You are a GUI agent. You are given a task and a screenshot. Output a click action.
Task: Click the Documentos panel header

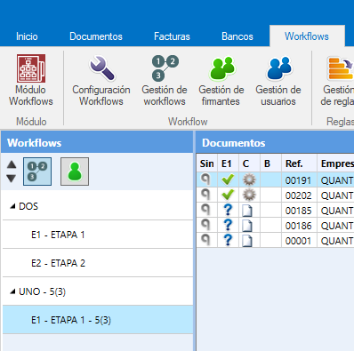tap(275, 143)
